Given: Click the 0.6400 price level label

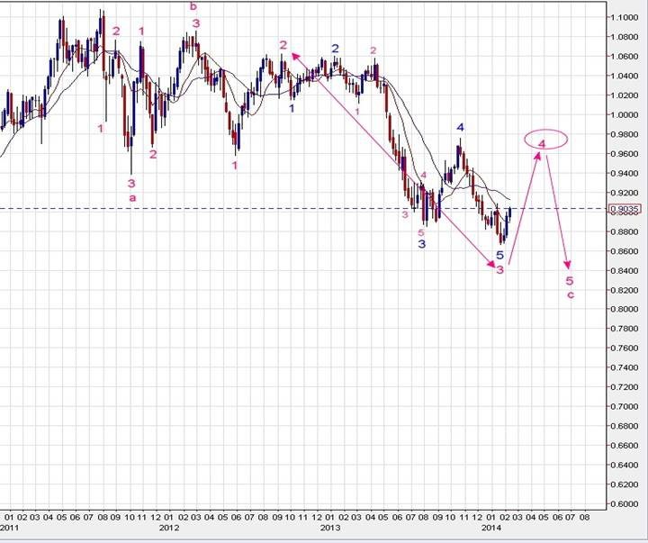Looking at the screenshot, I should [x=625, y=465].
